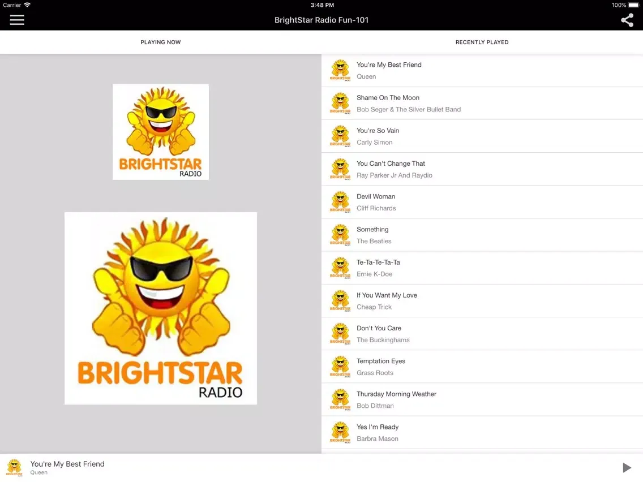Tap the station icon beside You're My Best Friend in list
643x482 pixels.
pyautogui.click(x=340, y=70)
